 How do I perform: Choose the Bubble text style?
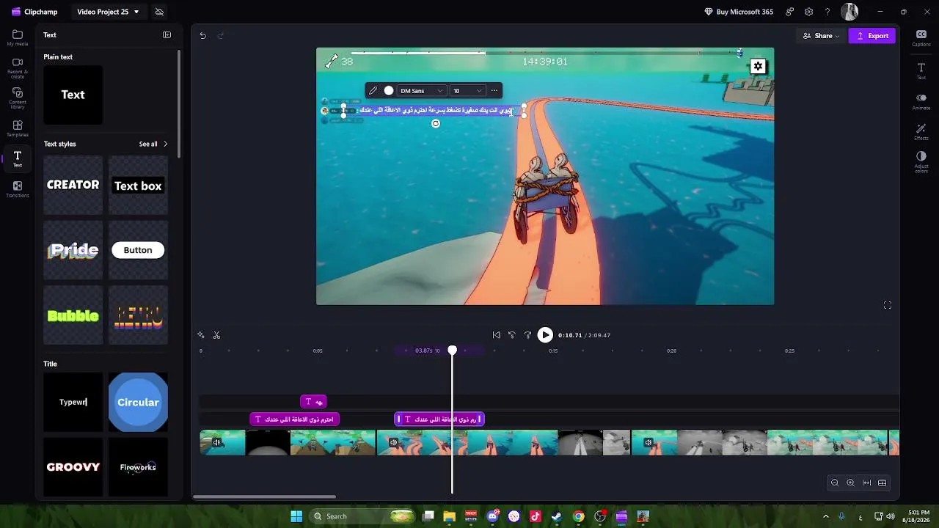[x=73, y=315]
